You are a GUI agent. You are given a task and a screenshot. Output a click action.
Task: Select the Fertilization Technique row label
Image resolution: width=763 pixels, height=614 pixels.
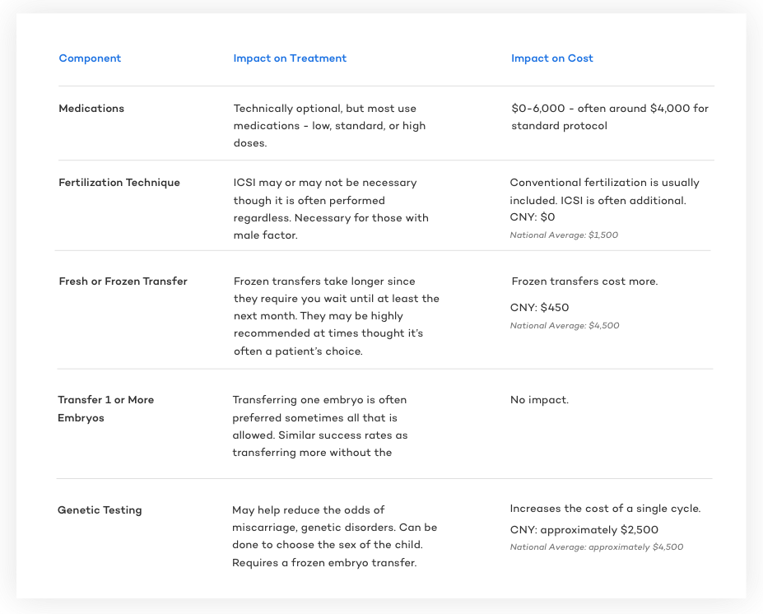(x=119, y=183)
